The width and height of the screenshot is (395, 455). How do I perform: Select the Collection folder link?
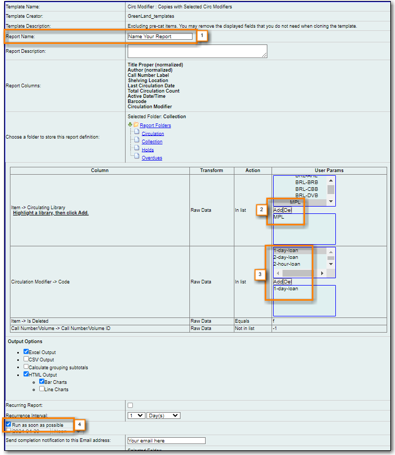[x=152, y=142]
